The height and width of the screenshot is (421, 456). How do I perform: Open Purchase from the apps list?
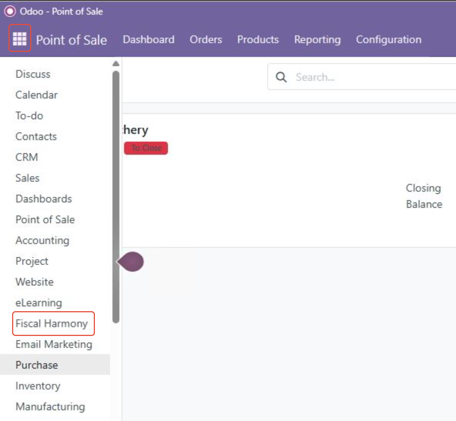pyautogui.click(x=55, y=365)
